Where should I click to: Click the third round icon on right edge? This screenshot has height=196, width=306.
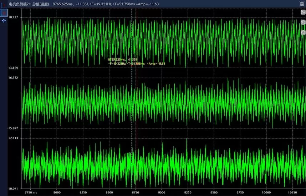tap(302, 32)
